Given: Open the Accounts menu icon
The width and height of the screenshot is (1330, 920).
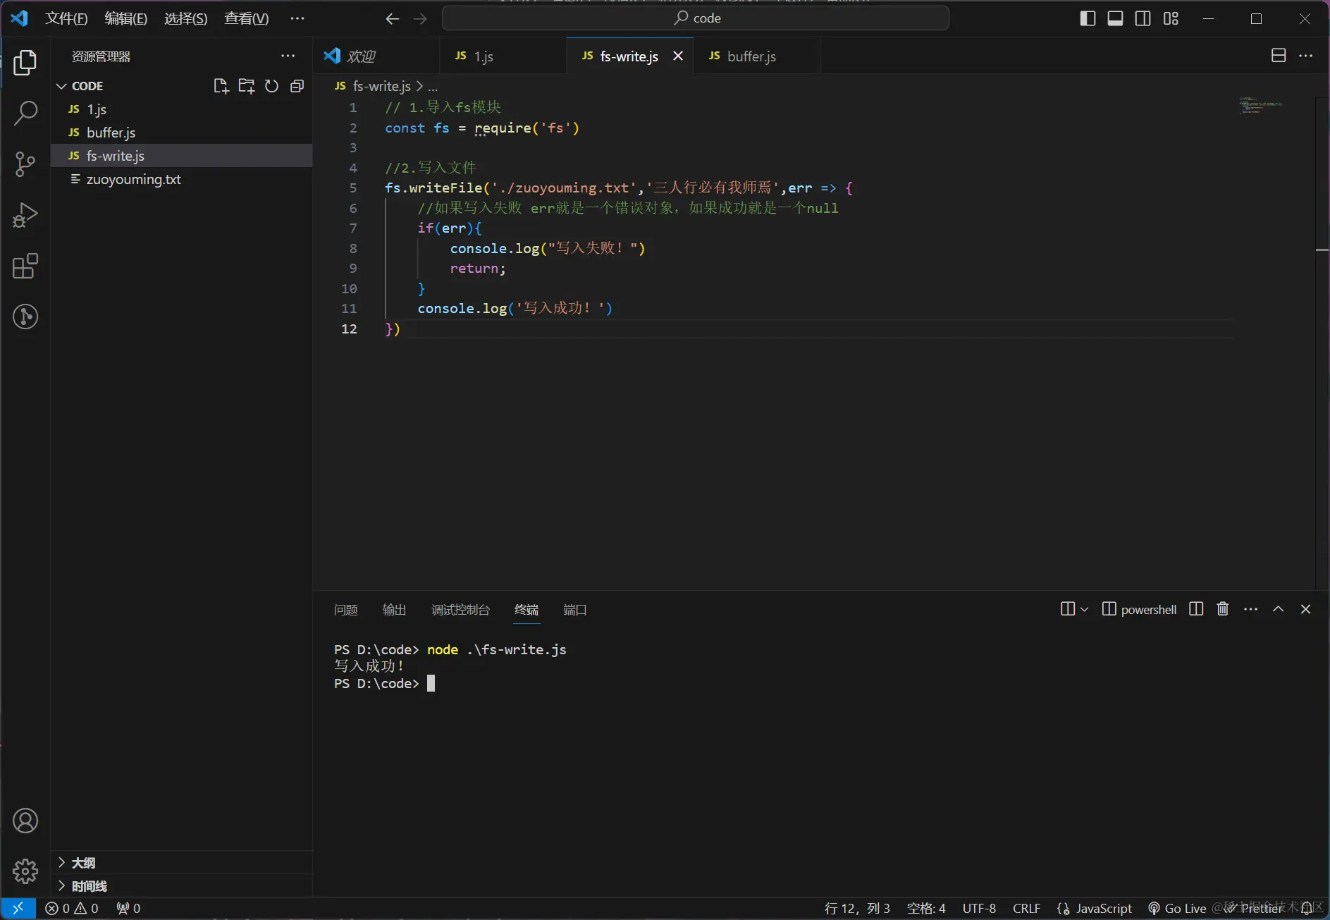Looking at the screenshot, I should click(25, 821).
